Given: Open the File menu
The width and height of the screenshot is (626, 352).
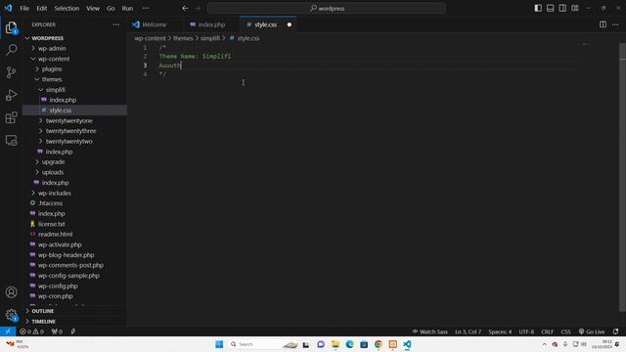Looking at the screenshot, I should click(x=24, y=8).
